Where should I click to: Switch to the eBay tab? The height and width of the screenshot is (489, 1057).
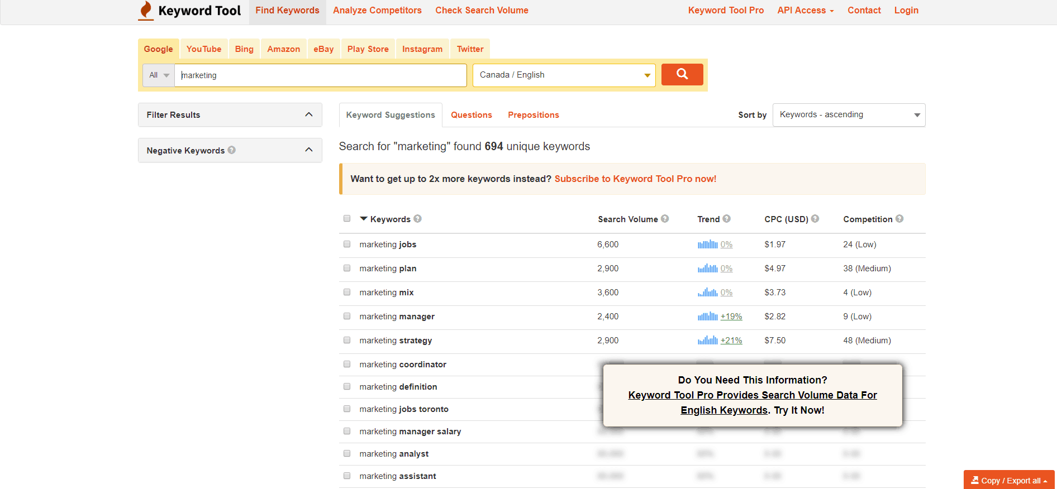pyautogui.click(x=323, y=49)
